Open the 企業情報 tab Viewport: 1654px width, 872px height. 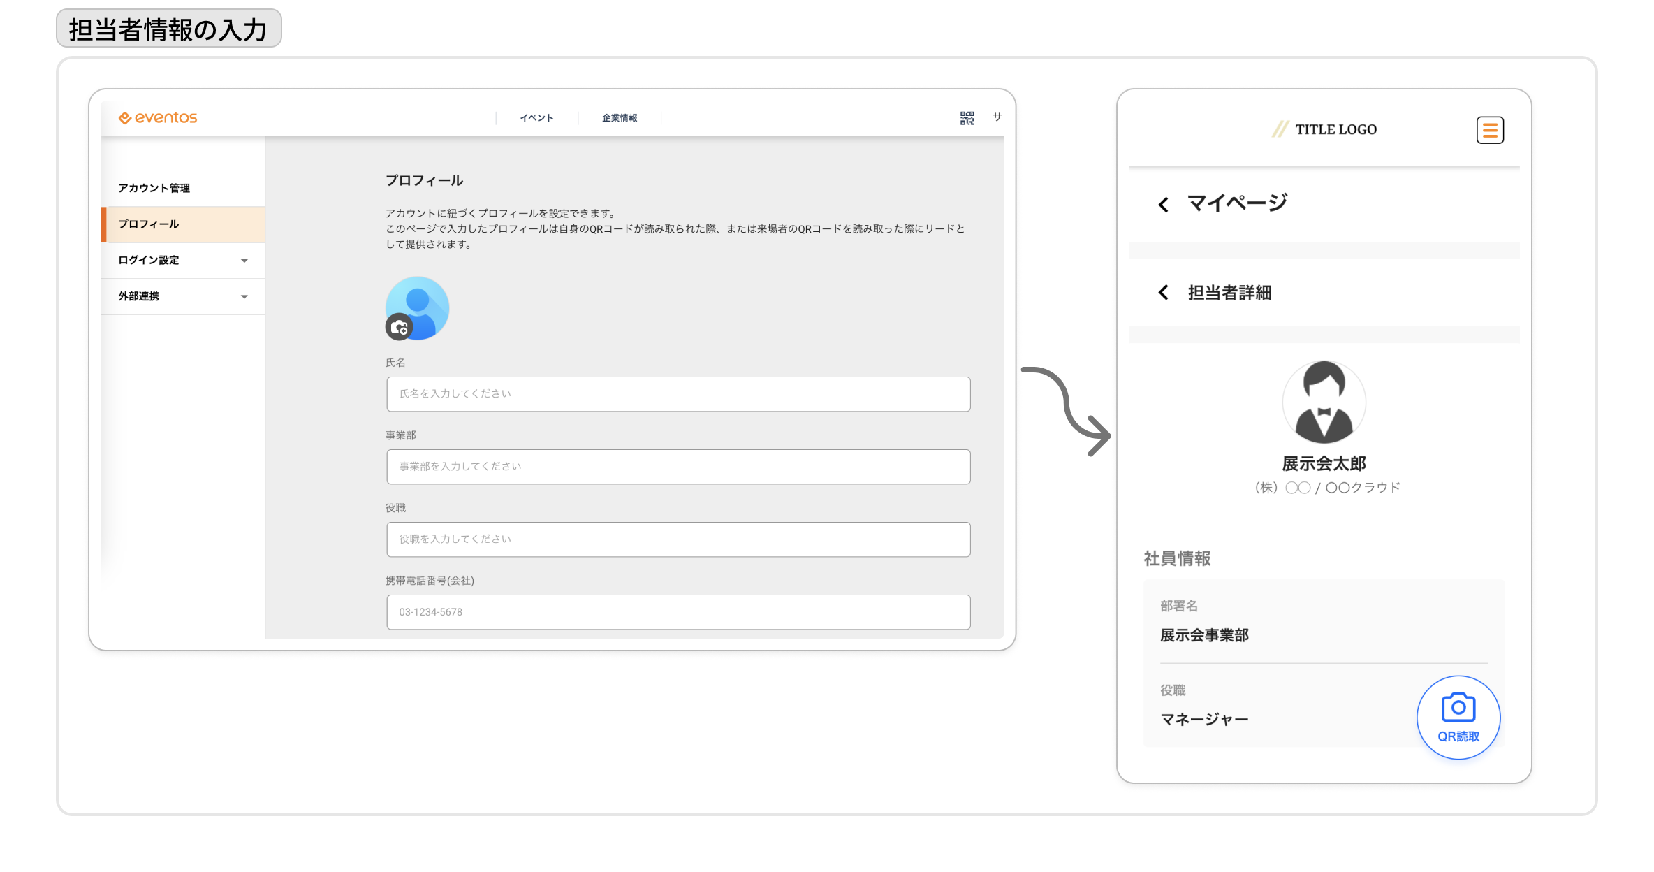tap(620, 118)
